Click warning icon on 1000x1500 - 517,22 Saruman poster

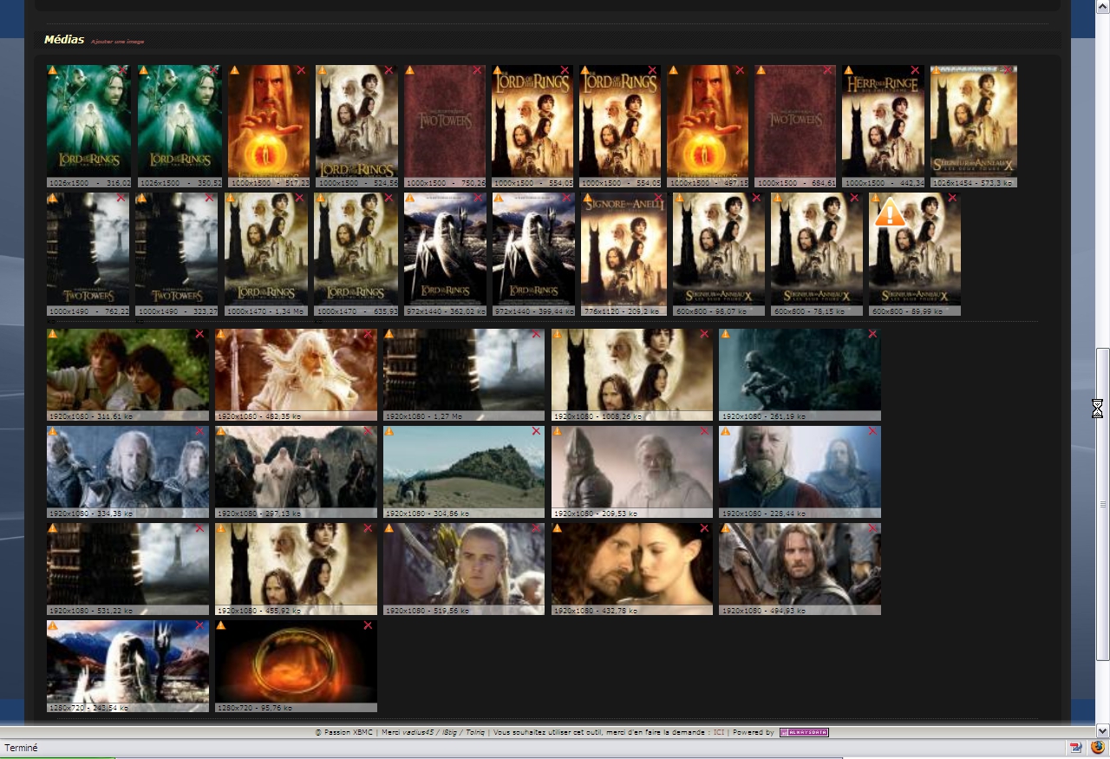234,70
